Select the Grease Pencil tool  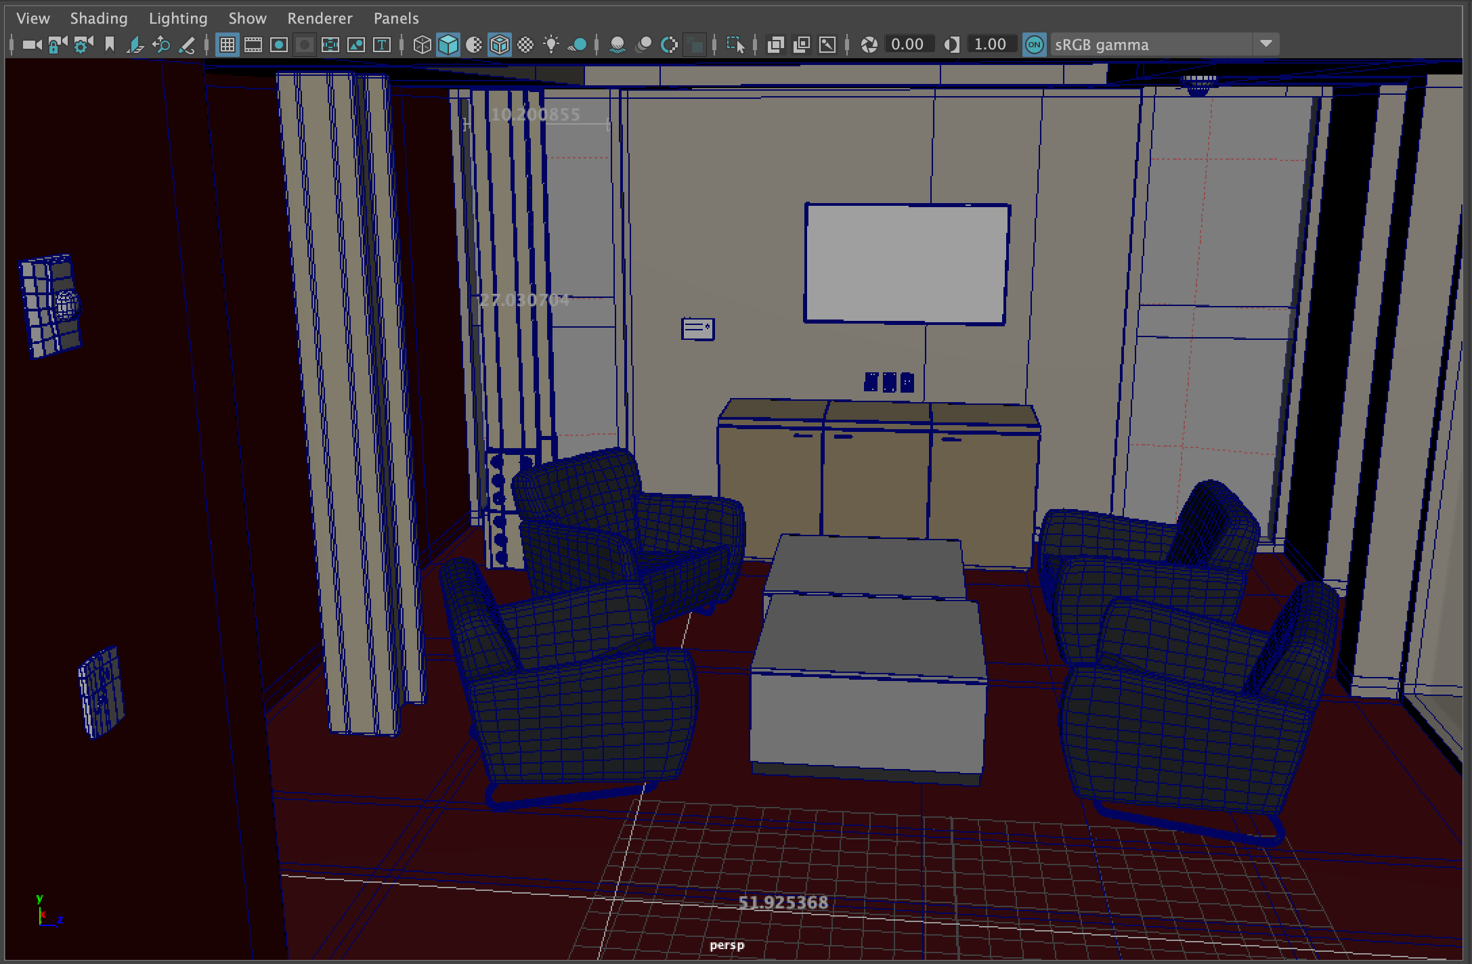(x=186, y=45)
